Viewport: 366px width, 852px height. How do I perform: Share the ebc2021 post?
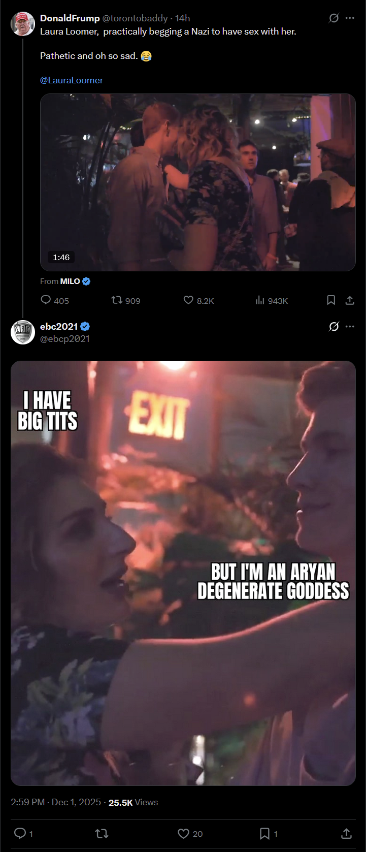[x=346, y=833]
